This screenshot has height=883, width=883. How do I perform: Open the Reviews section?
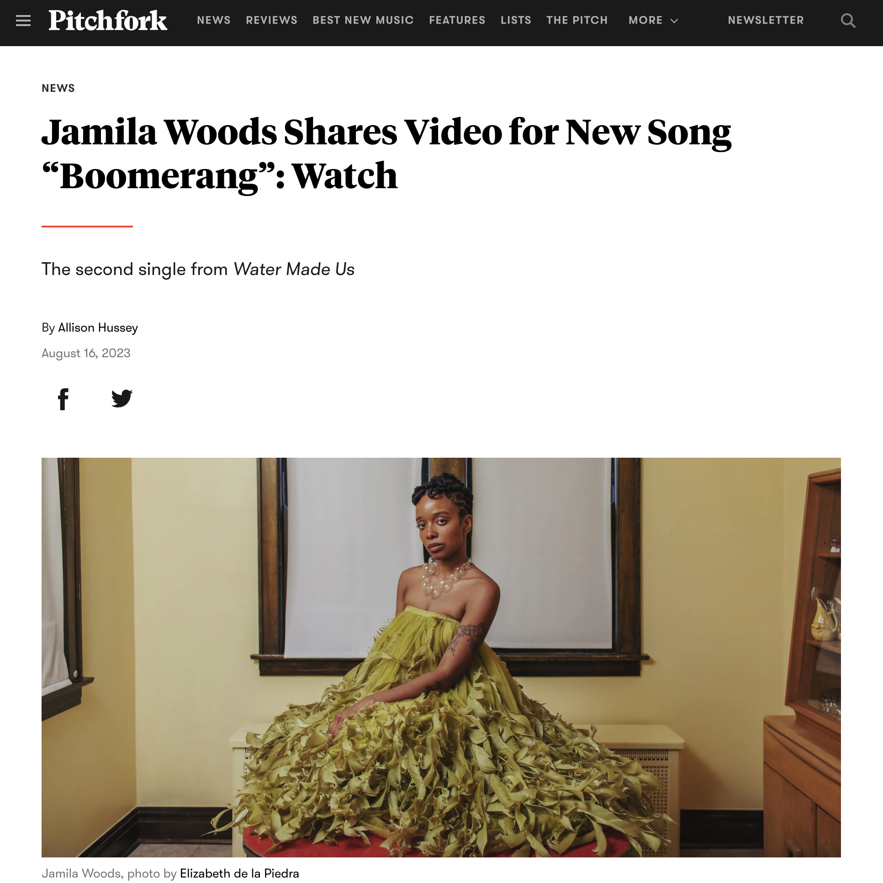(x=271, y=20)
